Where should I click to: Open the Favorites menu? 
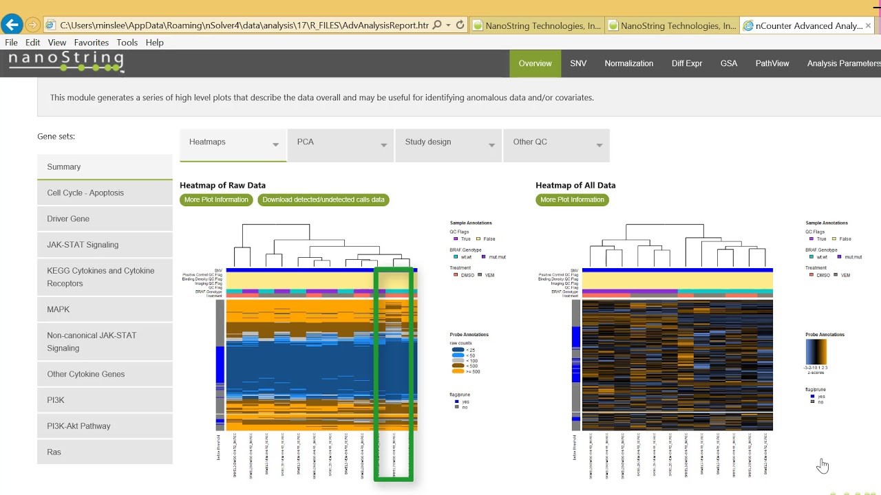pyautogui.click(x=91, y=42)
